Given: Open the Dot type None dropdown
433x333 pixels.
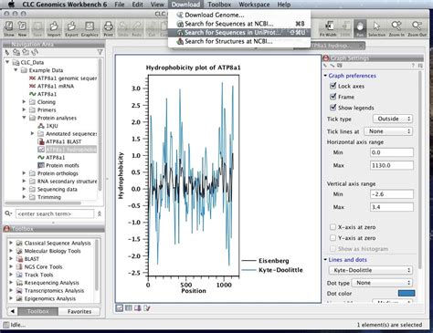Looking at the screenshot, I should [382, 283].
